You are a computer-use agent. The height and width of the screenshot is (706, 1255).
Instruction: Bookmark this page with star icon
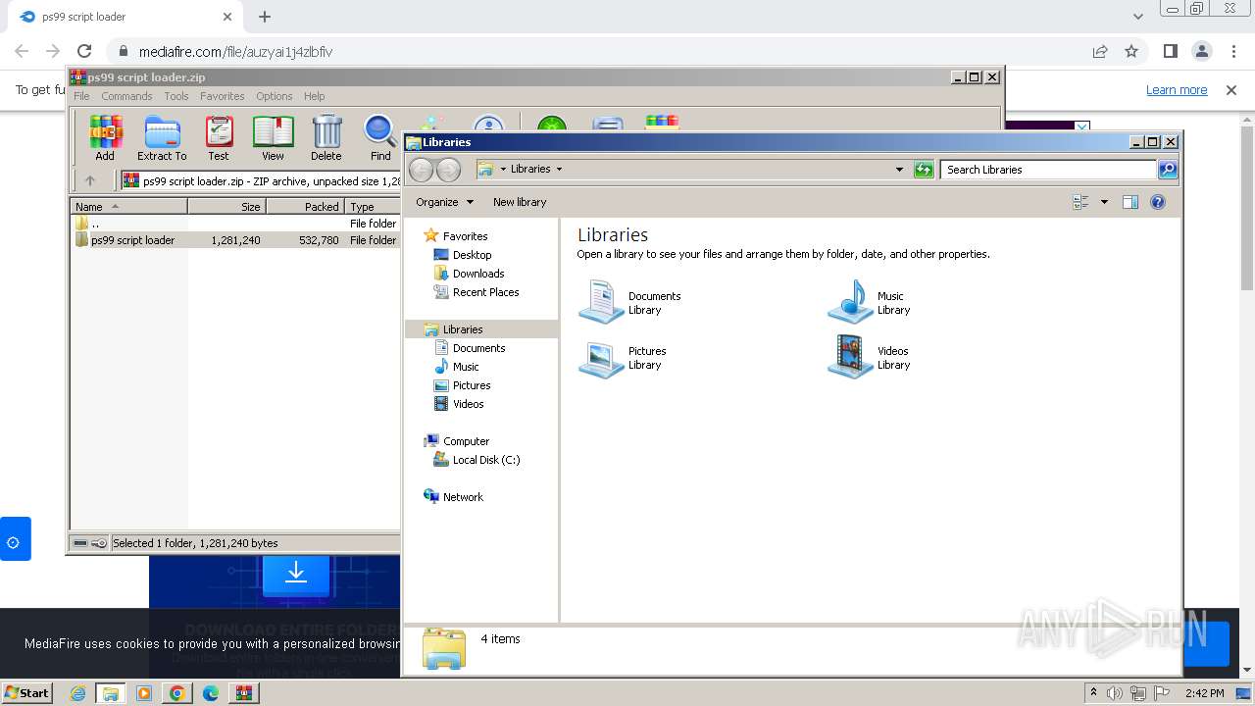point(1131,51)
